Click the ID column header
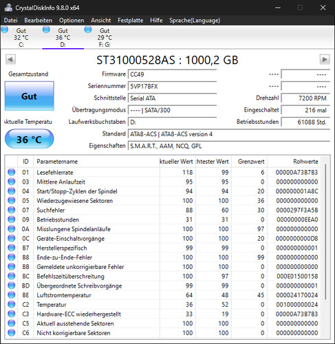 tap(25, 162)
